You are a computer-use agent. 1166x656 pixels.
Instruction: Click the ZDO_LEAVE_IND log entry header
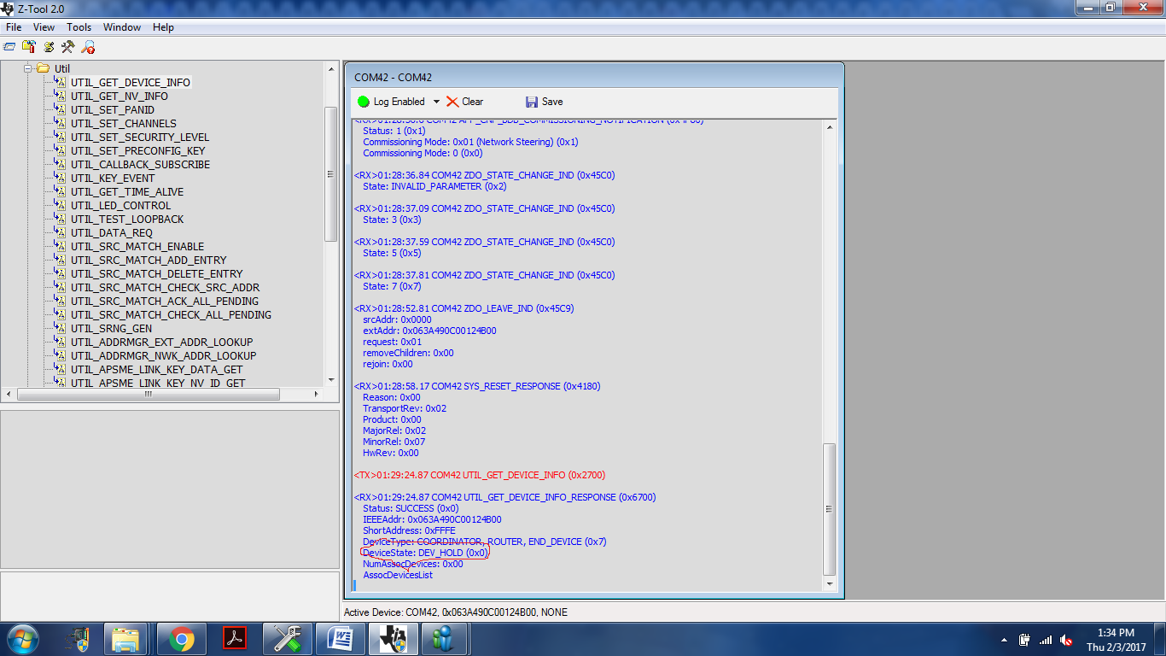463,308
